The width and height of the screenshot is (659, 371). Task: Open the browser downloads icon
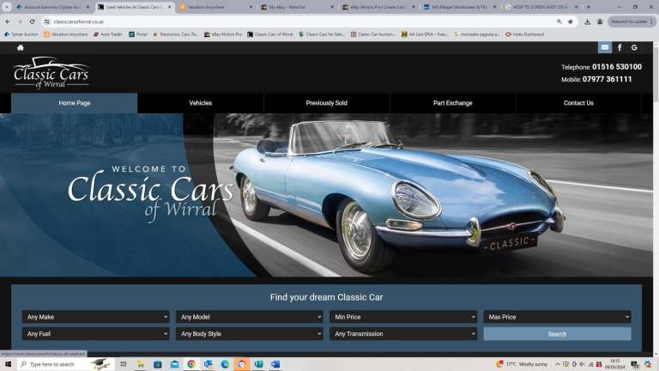(587, 21)
